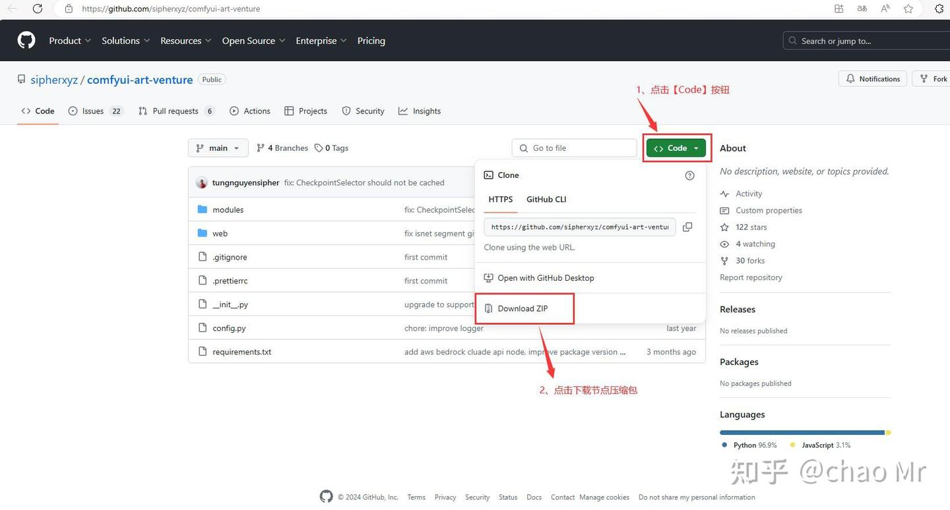Refresh the browser page
This screenshot has width=950, height=510.
pos(38,9)
